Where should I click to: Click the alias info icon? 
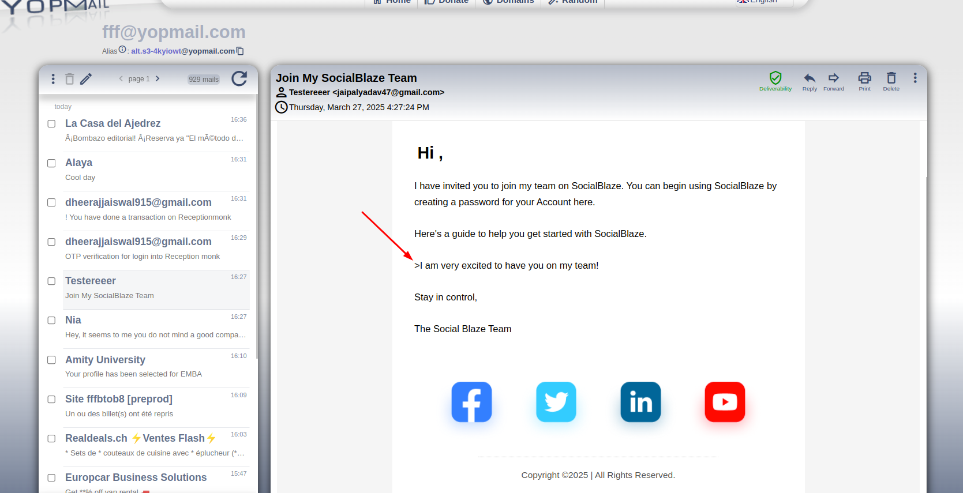(122, 50)
